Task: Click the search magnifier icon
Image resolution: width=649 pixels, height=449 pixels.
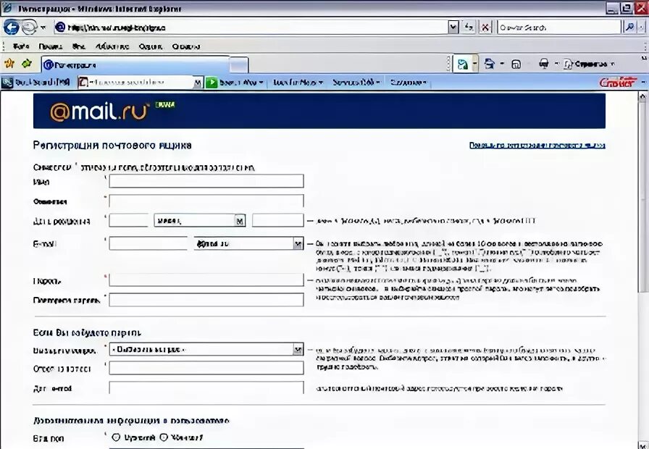Action: tap(629, 28)
